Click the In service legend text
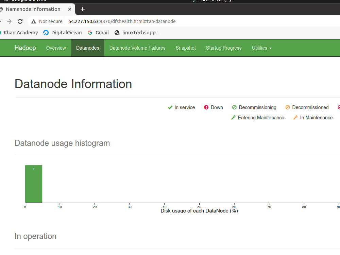This screenshot has height=255, width=340. point(185,107)
